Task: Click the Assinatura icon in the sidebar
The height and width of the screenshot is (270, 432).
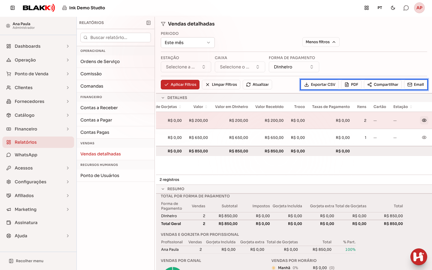Action: pyautogui.click(x=9, y=223)
